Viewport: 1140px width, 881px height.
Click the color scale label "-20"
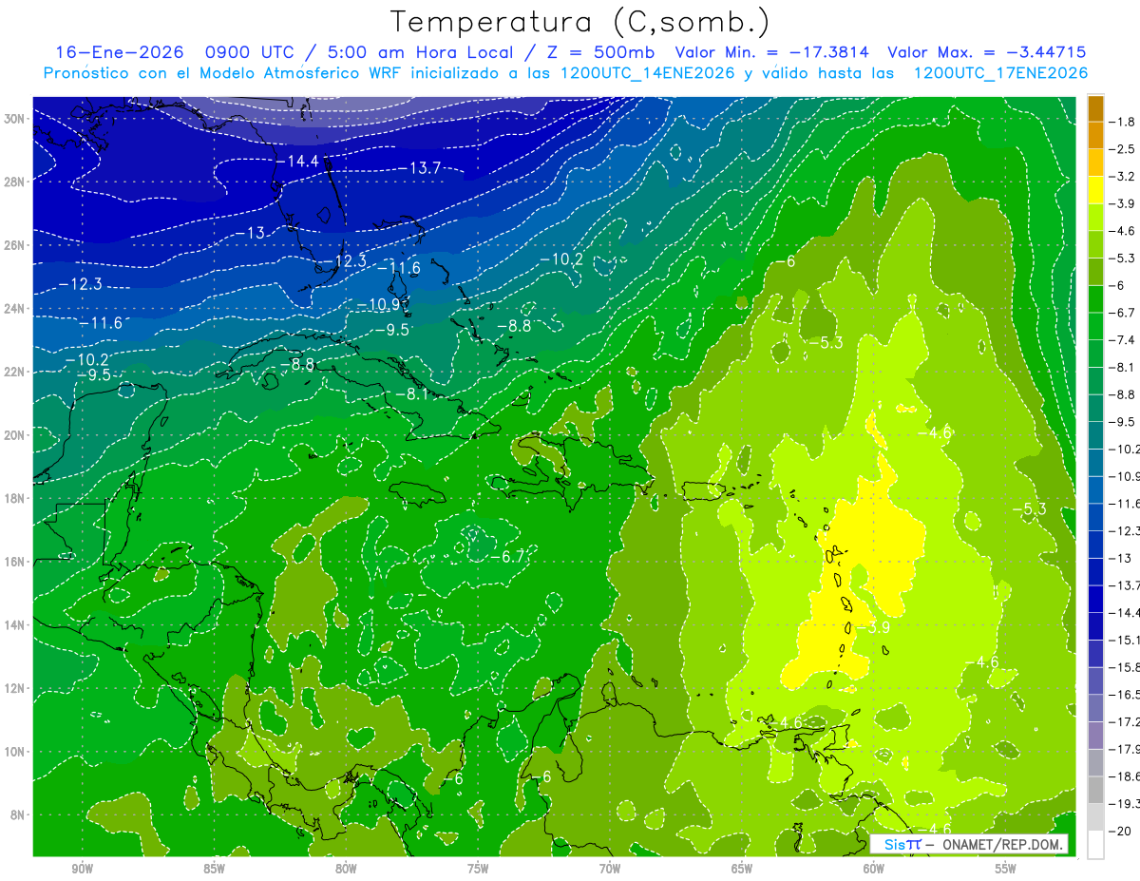[x=1122, y=832]
